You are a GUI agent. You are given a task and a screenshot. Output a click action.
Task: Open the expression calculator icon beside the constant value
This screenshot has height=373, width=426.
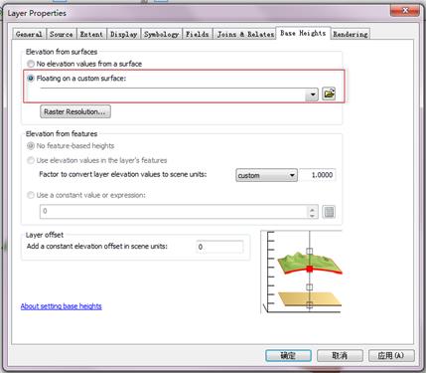(329, 212)
